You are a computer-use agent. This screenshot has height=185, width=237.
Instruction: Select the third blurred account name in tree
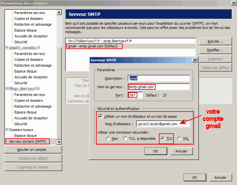click(24, 88)
